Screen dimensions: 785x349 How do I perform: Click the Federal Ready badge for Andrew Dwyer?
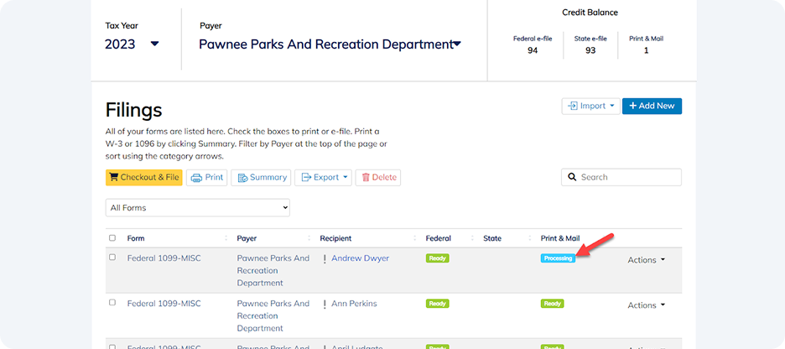(x=438, y=258)
